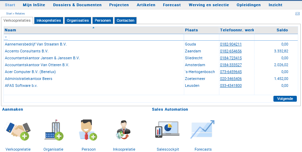Open the Persoon create icon
Screen dimensions: 302x152
88,130
